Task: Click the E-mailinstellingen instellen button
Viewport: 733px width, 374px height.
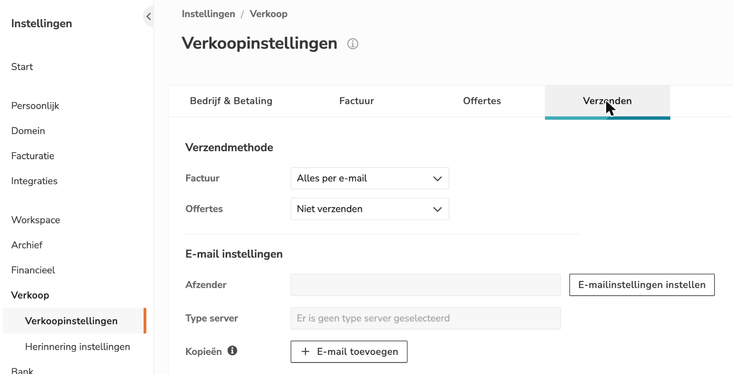Action: 642,285
